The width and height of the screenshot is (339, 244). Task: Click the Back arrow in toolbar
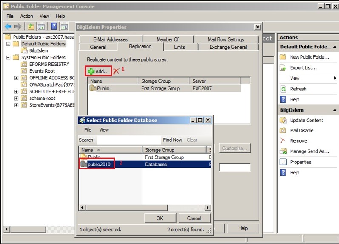8,26
